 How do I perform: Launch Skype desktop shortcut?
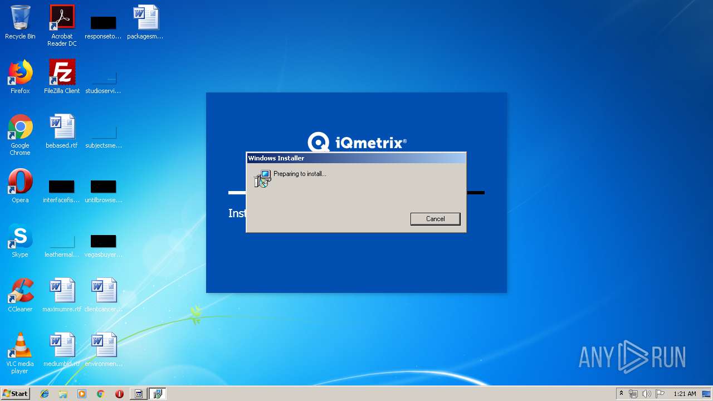click(20, 241)
